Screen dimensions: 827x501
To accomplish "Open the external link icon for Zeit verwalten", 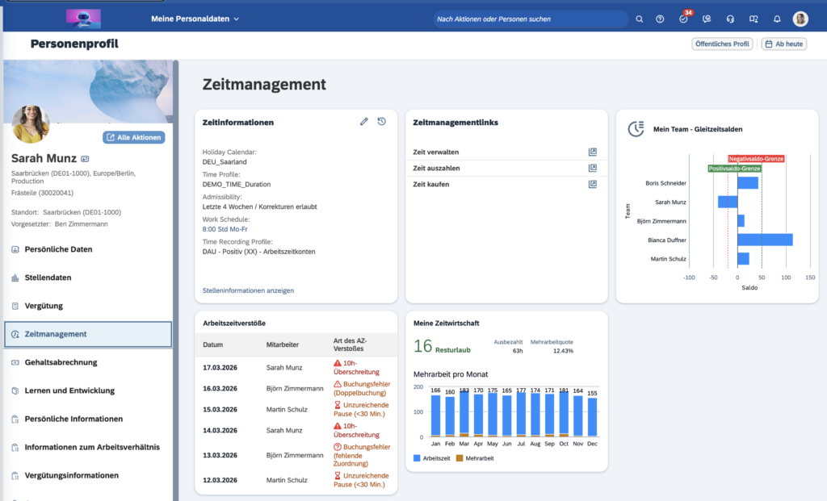I will coord(592,152).
